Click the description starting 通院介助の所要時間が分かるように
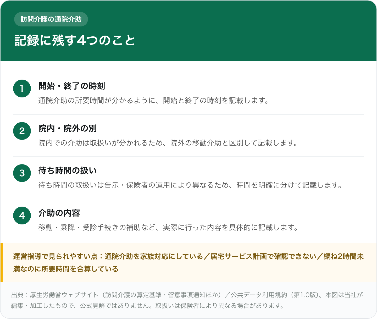Image resolution: width=377 pixels, height=331 pixels. click(x=154, y=101)
